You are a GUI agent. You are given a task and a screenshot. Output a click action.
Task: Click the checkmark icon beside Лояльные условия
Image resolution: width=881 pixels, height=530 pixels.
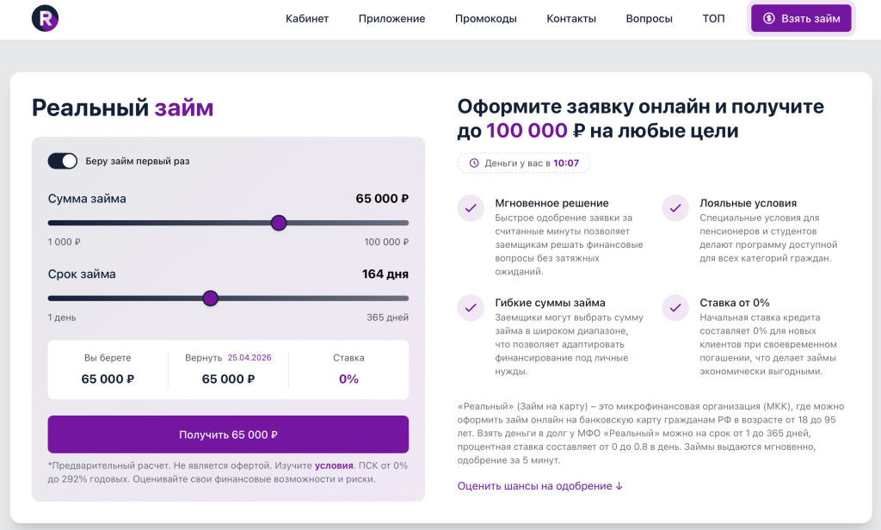pyautogui.click(x=676, y=208)
